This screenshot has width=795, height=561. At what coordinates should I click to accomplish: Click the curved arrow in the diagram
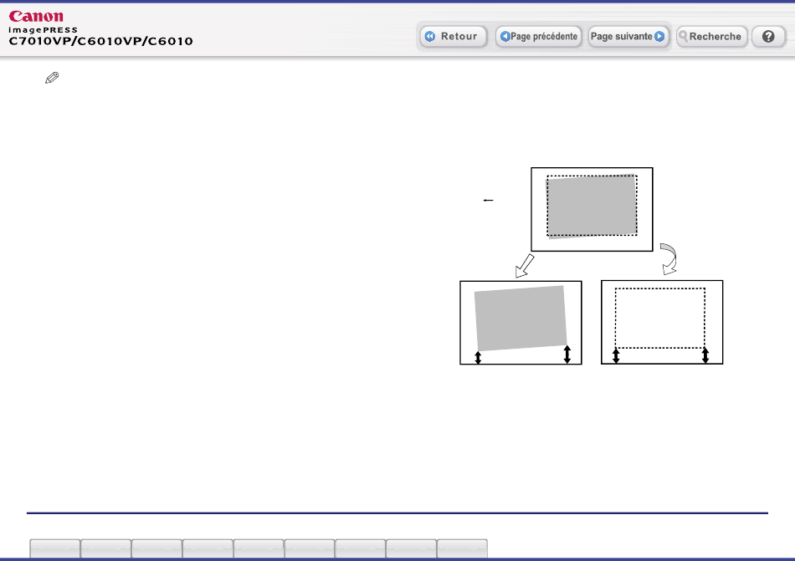tap(669, 257)
